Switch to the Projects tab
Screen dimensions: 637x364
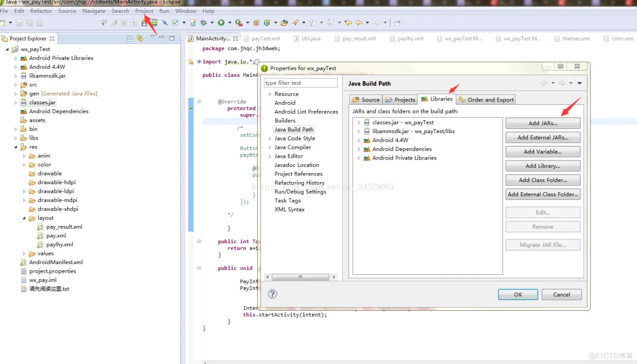pos(400,100)
